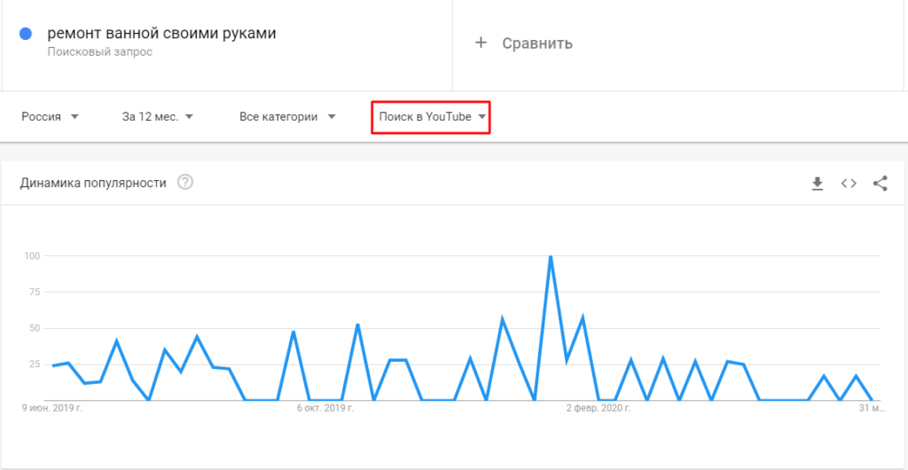
Task: Click the help question mark icon
Action: coord(185,183)
